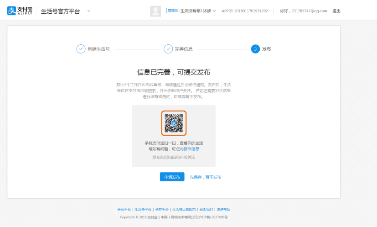377x227 pixels.
Task: Click the 731785747@qq.com email greeting
Action: click(303, 11)
